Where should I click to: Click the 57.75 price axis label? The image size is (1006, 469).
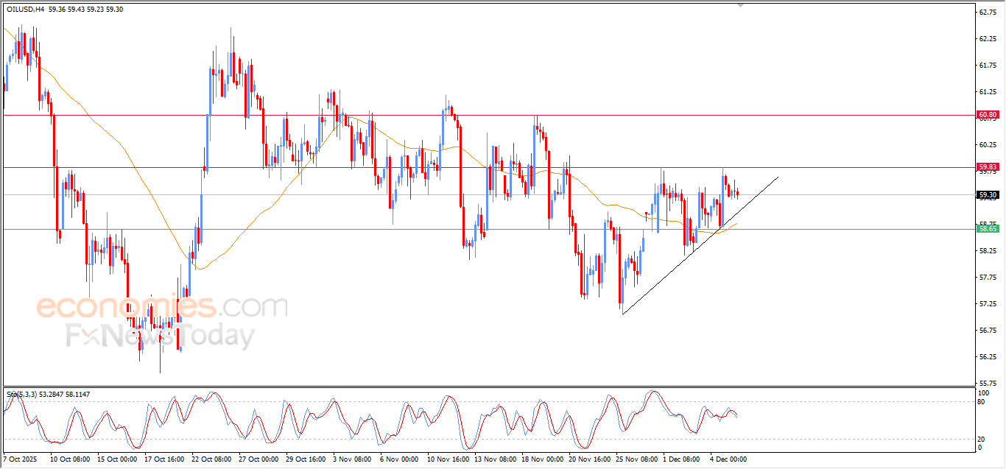[x=988, y=277]
